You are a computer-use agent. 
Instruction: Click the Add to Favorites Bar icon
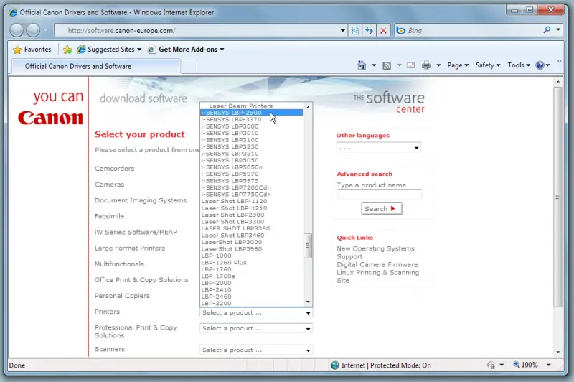pos(67,50)
